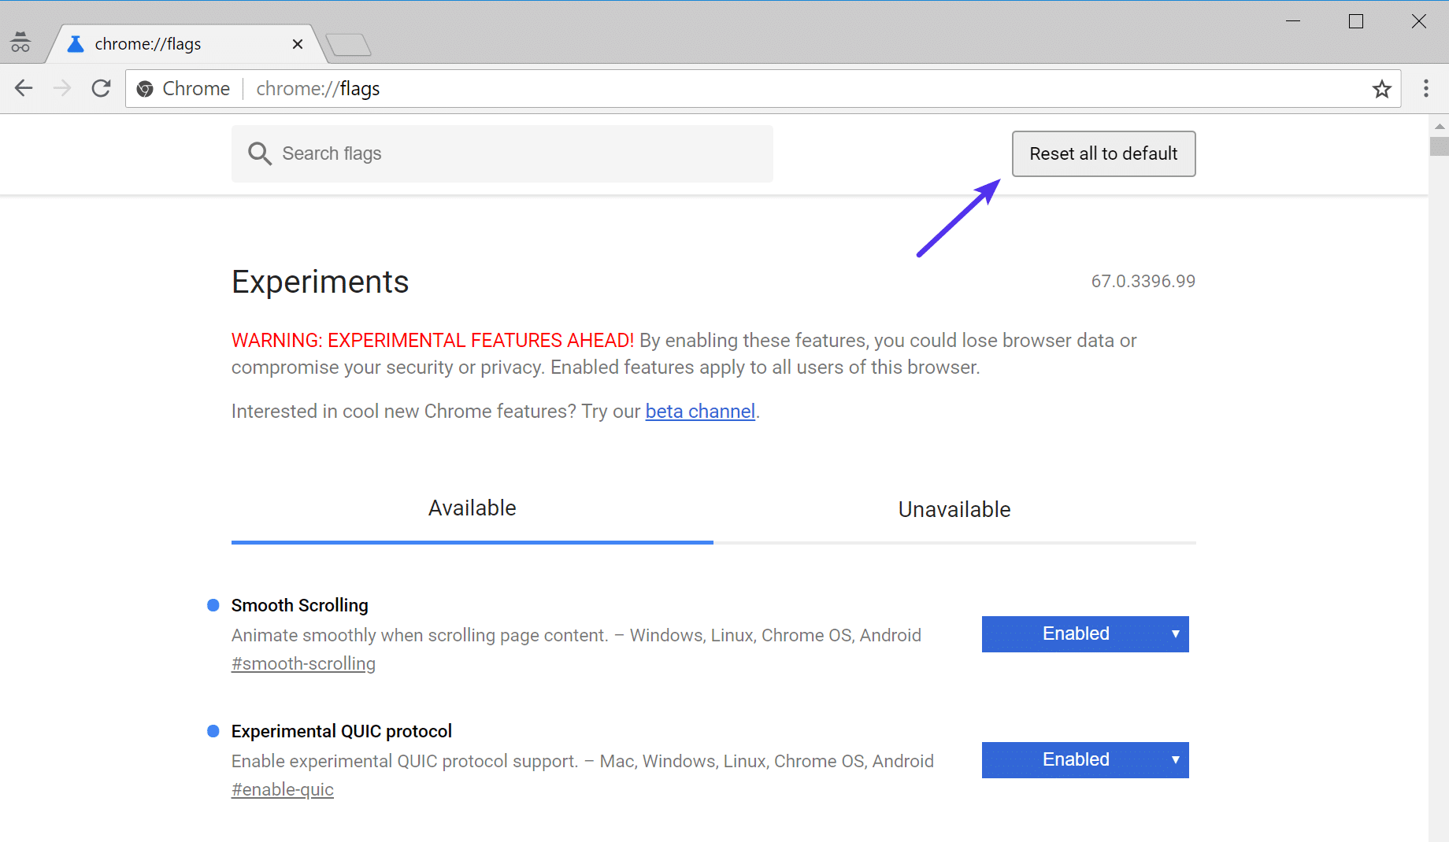Reload the current page
Viewport: 1449px width, 842px height.
click(x=102, y=88)
